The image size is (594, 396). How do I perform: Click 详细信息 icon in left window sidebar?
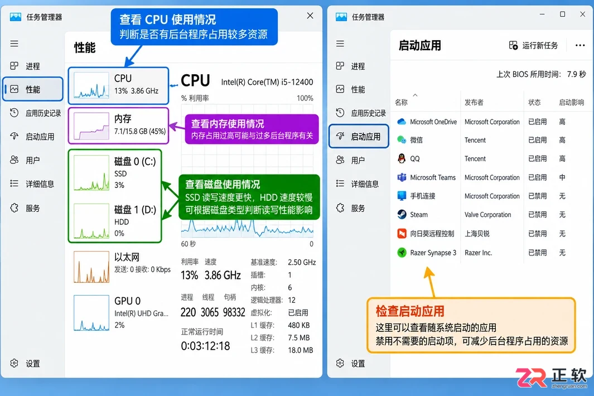pyautogui.click(x=14, y=184)
